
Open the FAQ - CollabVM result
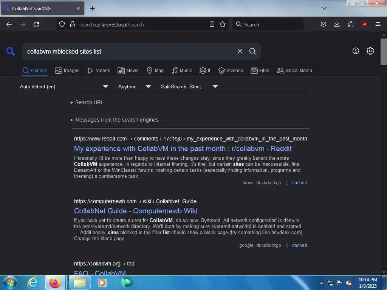coord(100,273)
